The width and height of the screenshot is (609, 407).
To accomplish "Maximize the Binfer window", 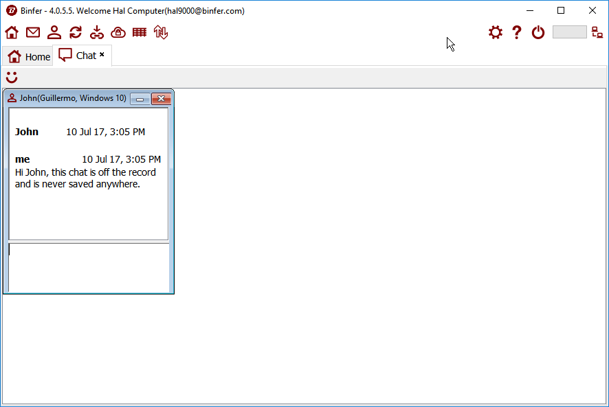I will click(561, 10).
